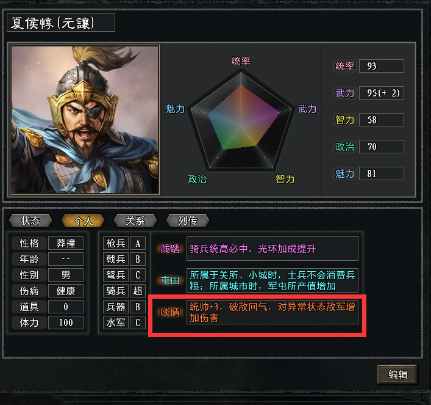This screenshot has width=431, height=405.
Task: Select the 个人 tab
Action: pos(83,221)
